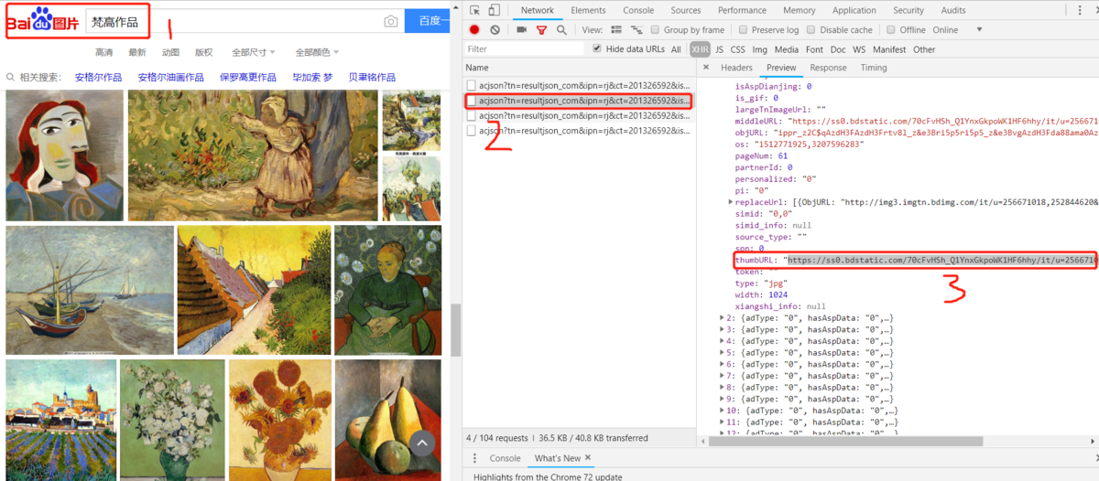Open the Performance panel tab
1099x481 pixels.
click(x=742, y=10)
